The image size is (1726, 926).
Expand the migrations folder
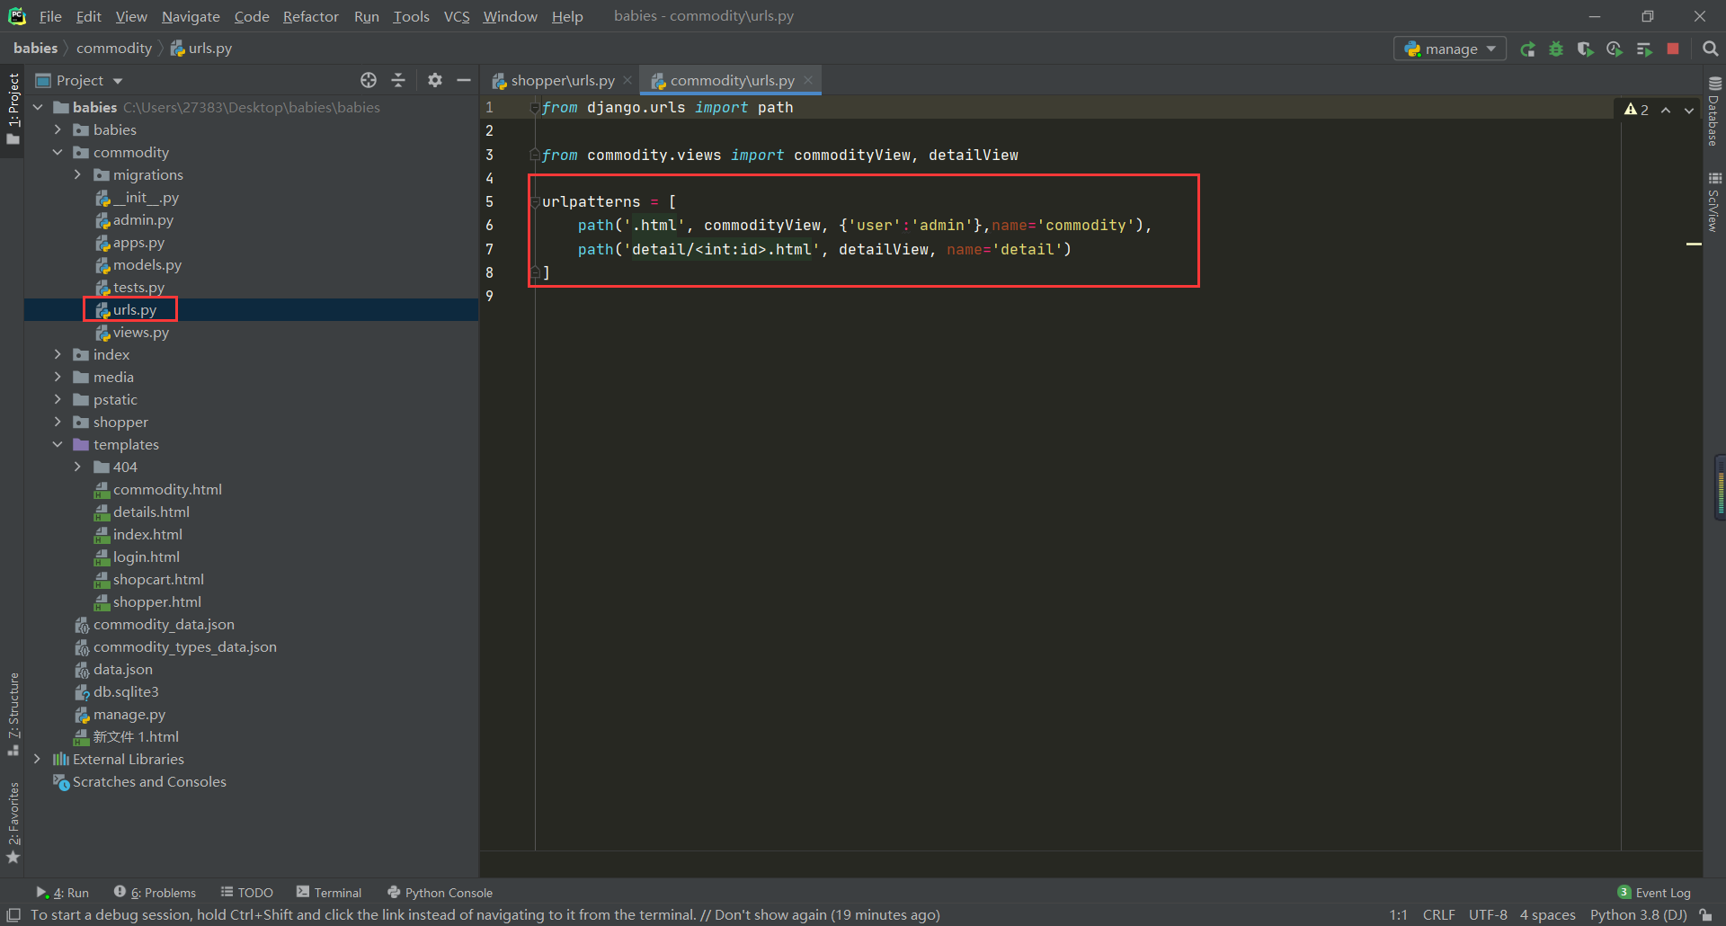[77, 174]
